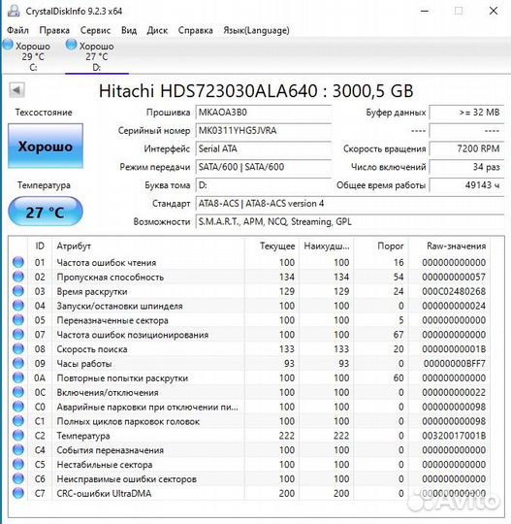Viewport: 511px width, 524px height.
Task: Click the buffer size >= 32 MB field
Action: point(466,113)
